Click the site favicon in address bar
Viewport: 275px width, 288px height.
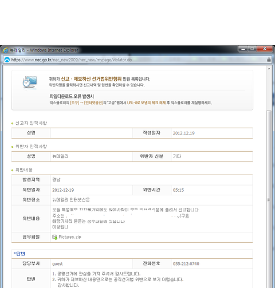point(7,60)
